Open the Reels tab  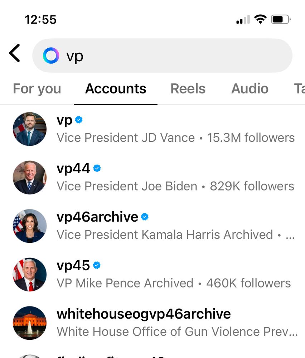(x=188, y=89)
